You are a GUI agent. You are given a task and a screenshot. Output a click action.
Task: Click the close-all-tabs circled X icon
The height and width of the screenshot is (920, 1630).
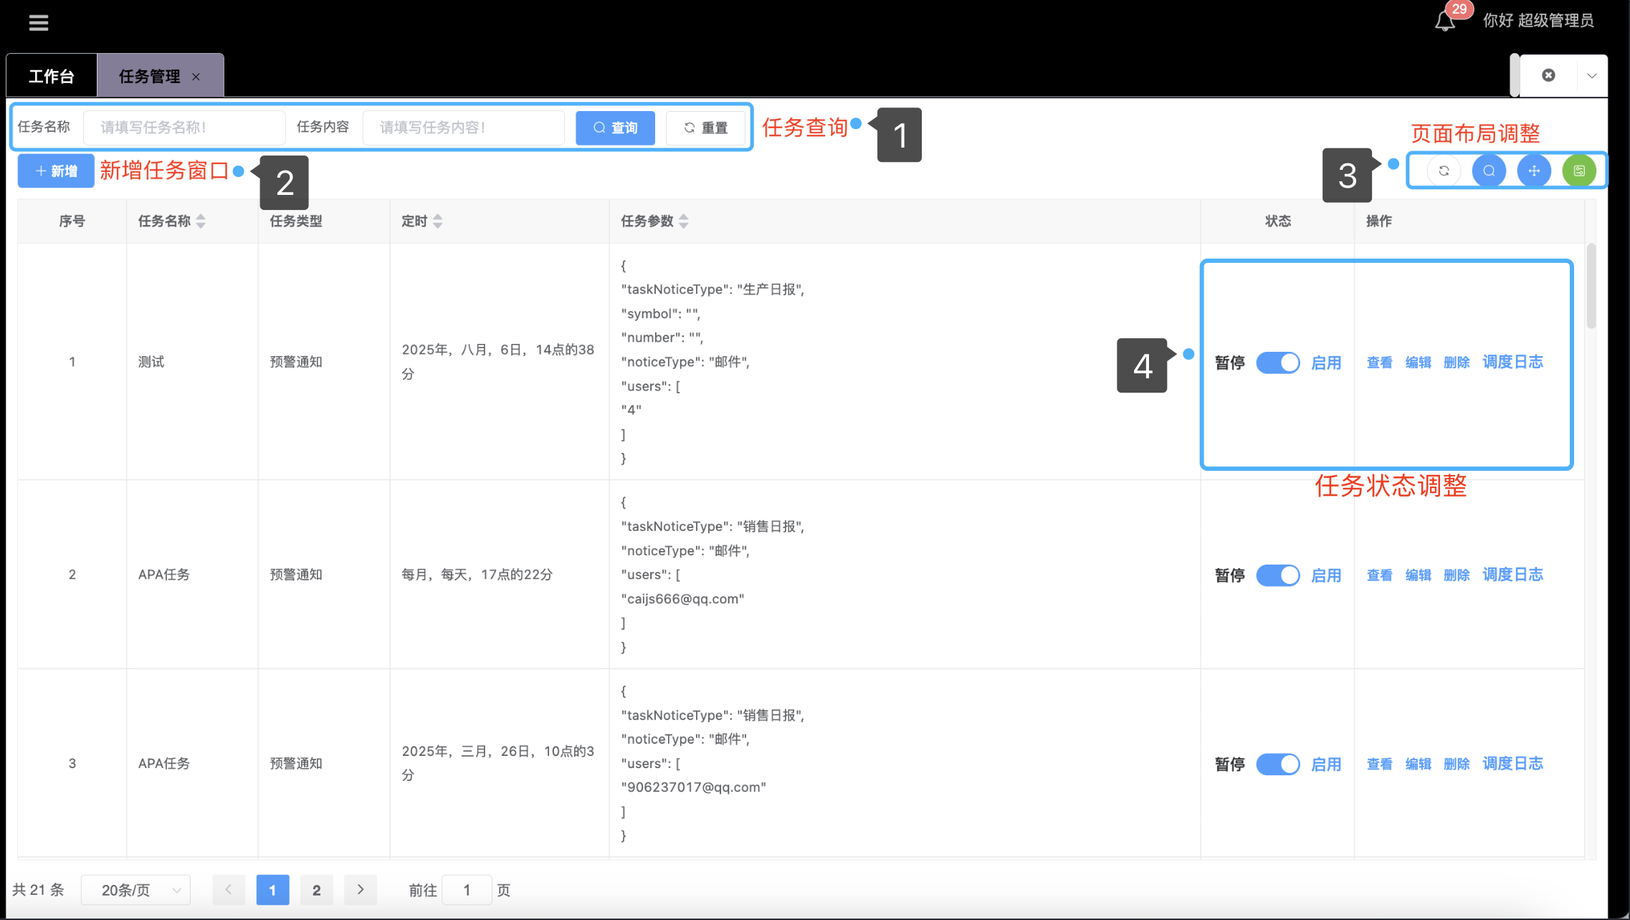coord(1548,75)
